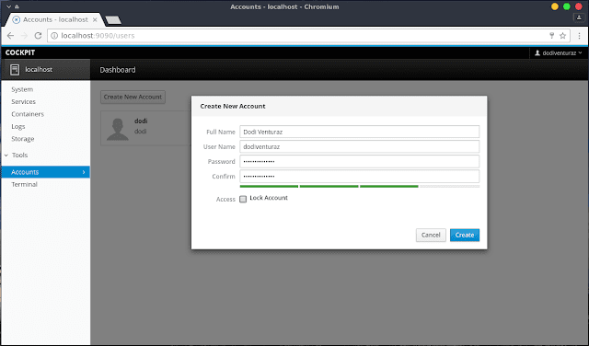Focus the User Name field
The width and height of the screenshot is (589, 346).
pyautogui.click(x=360, y=147)
